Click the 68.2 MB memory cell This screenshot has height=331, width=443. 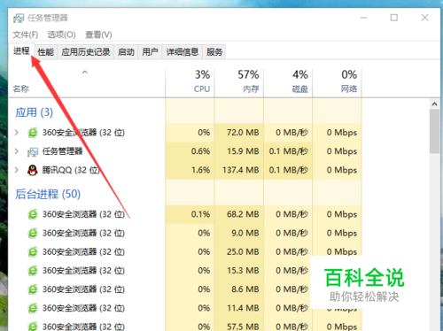point(239,214)
